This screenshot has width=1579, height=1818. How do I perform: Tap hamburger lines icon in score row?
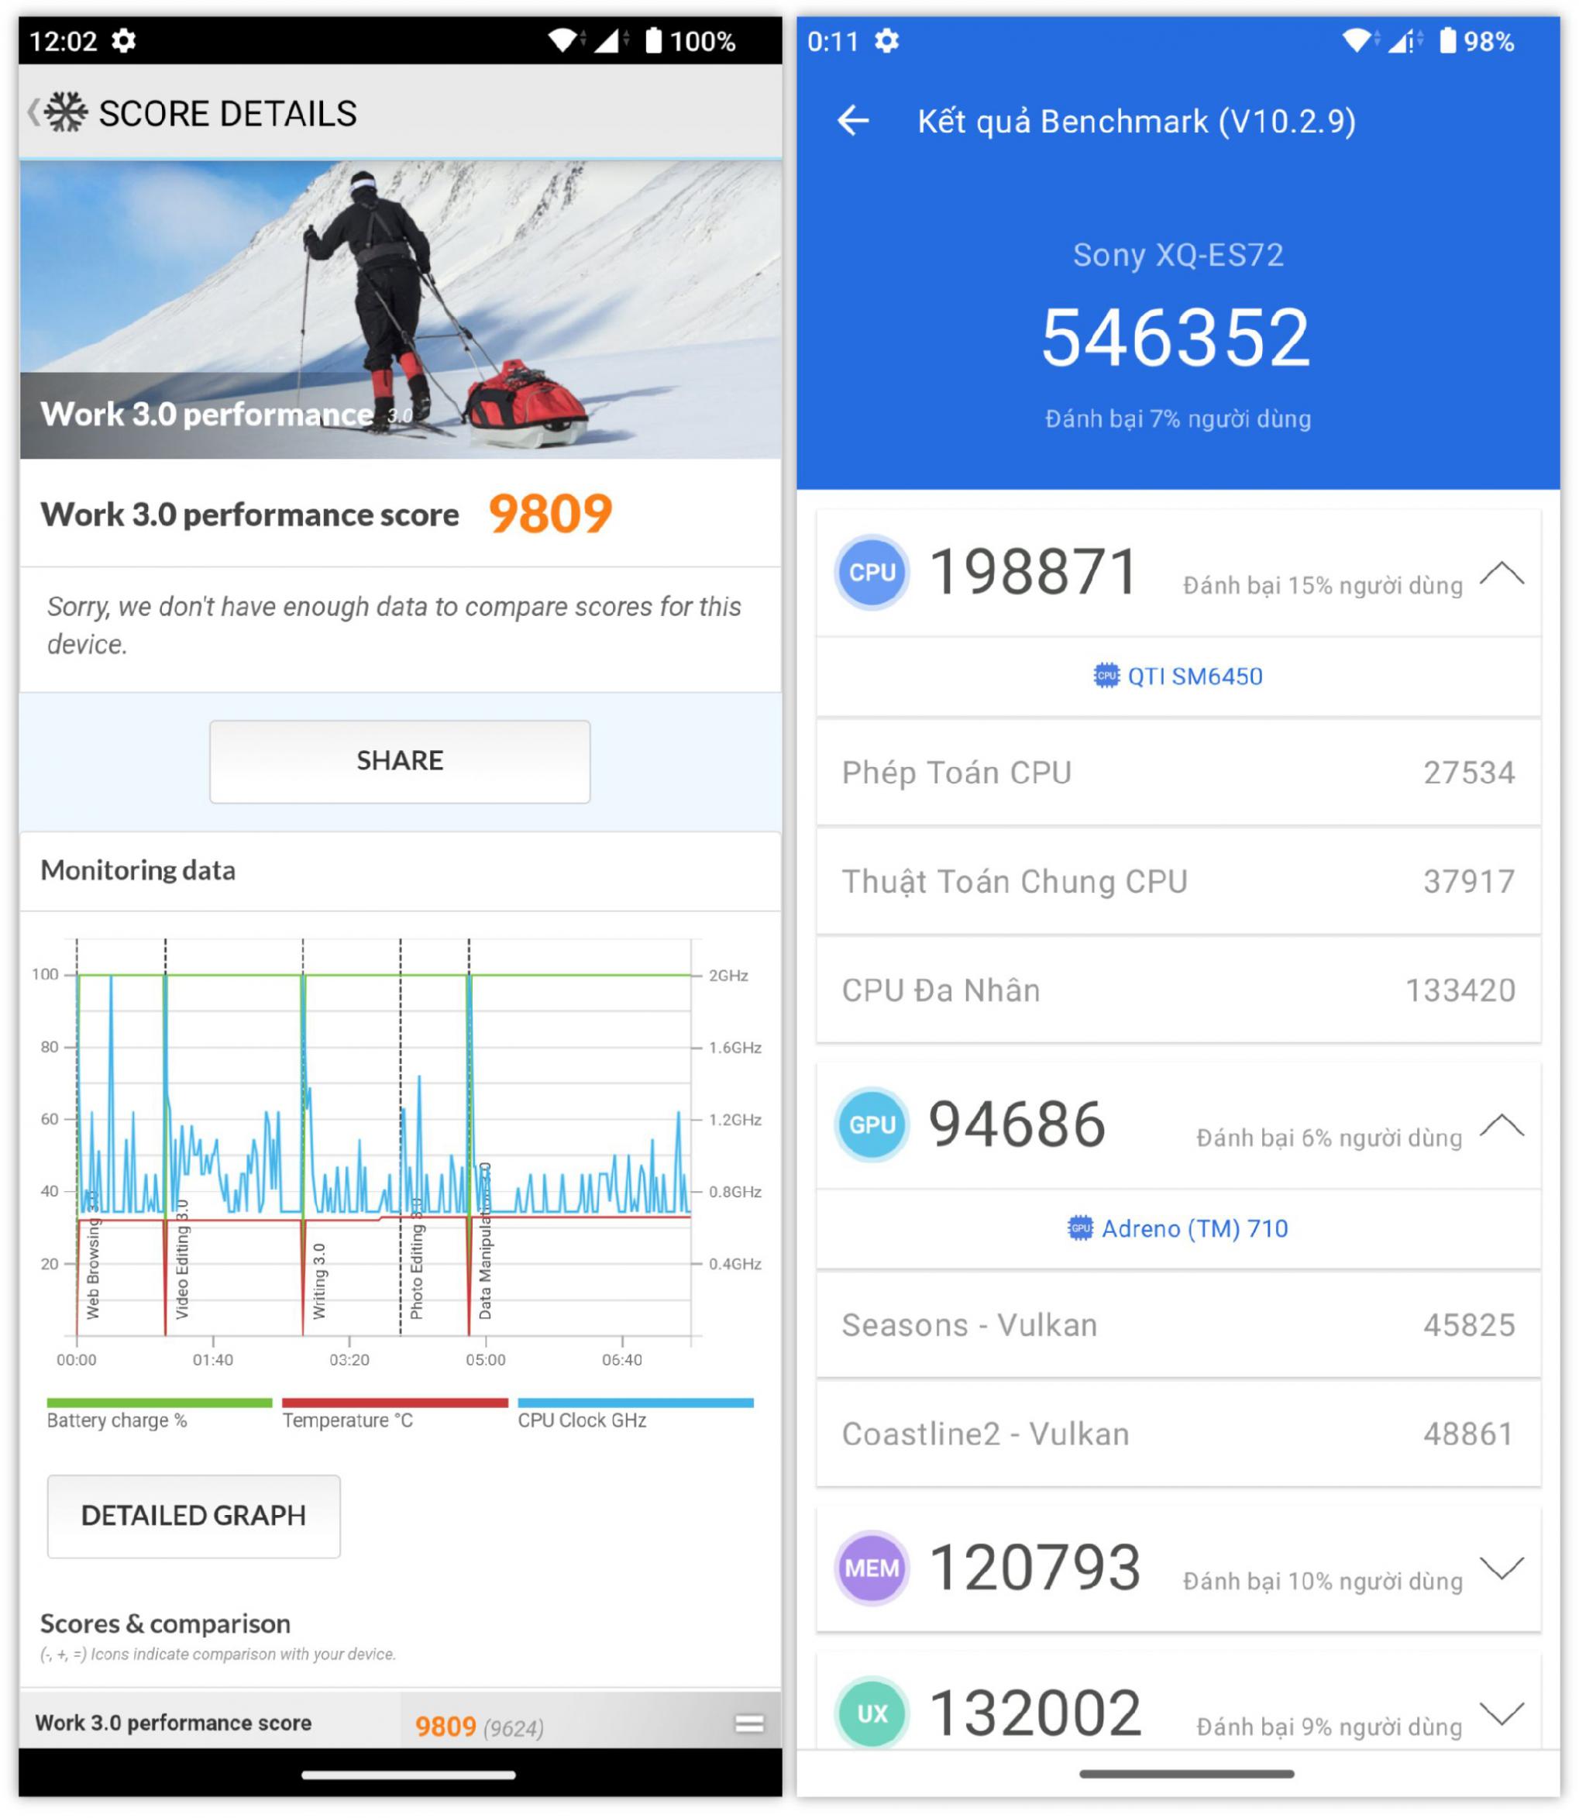point(749,1723)
